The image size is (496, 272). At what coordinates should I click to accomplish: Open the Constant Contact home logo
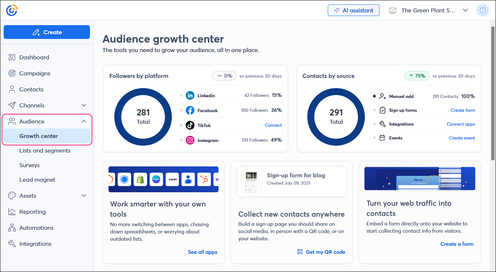[x=11, y=10]
